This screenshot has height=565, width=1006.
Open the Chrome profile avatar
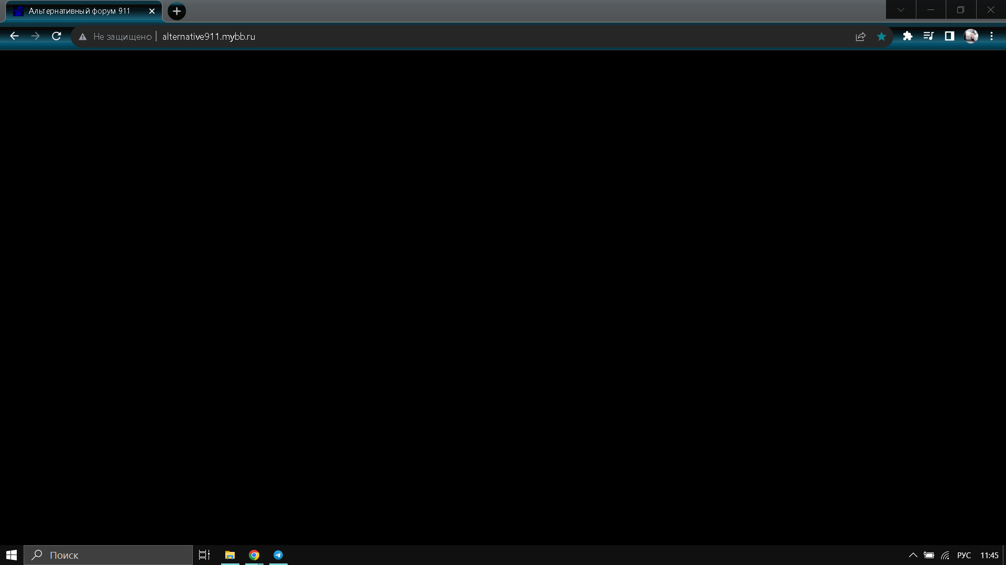tap(971, 36)
